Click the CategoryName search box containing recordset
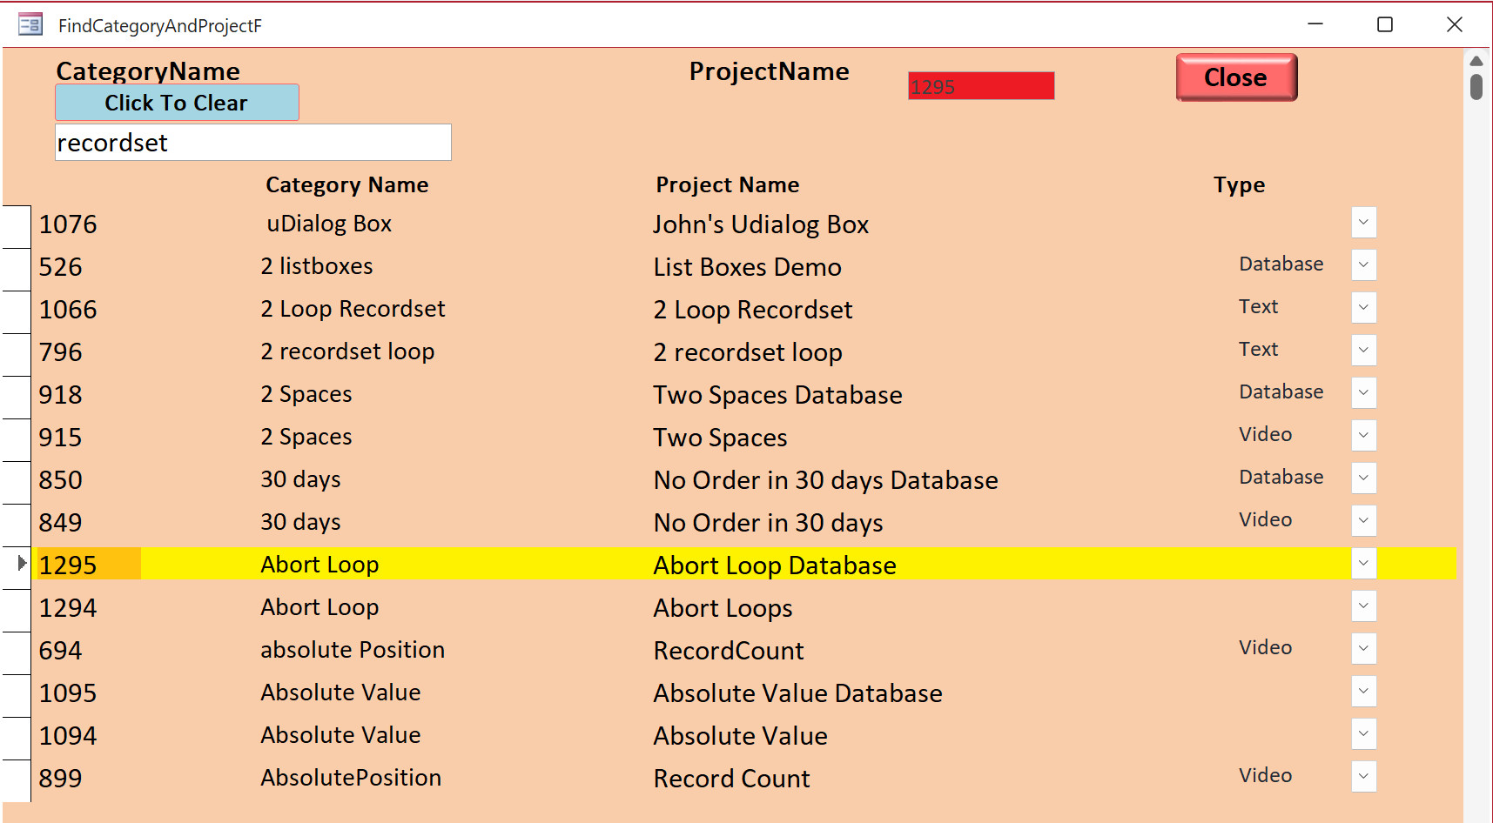 tap(252, 143)
